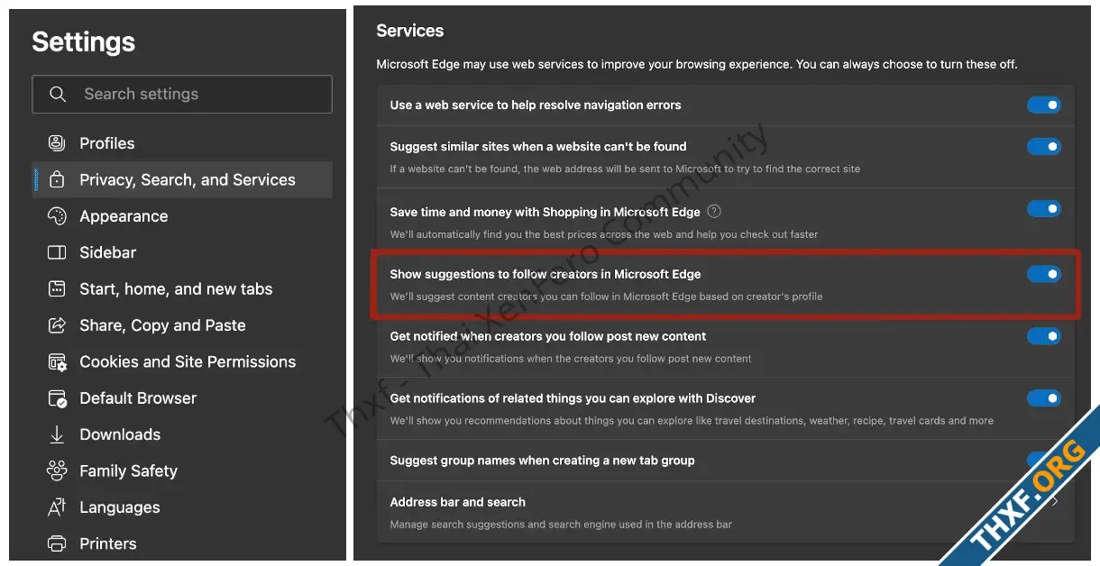This screenshot has height=566, width=1100.
Task: Click the Downloads arrow icon
Action: pyautogui.click(x=57, y=434)
